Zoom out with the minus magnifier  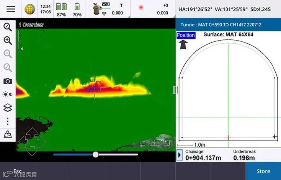(8, 54)
